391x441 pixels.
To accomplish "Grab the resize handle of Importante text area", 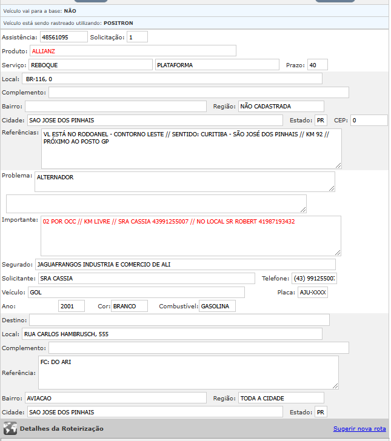I will (338, 253).
